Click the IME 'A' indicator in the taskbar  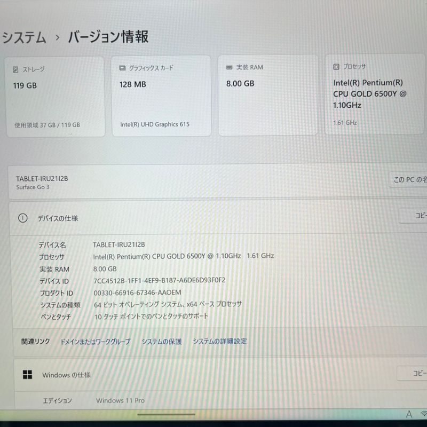(x=409, y=414)
